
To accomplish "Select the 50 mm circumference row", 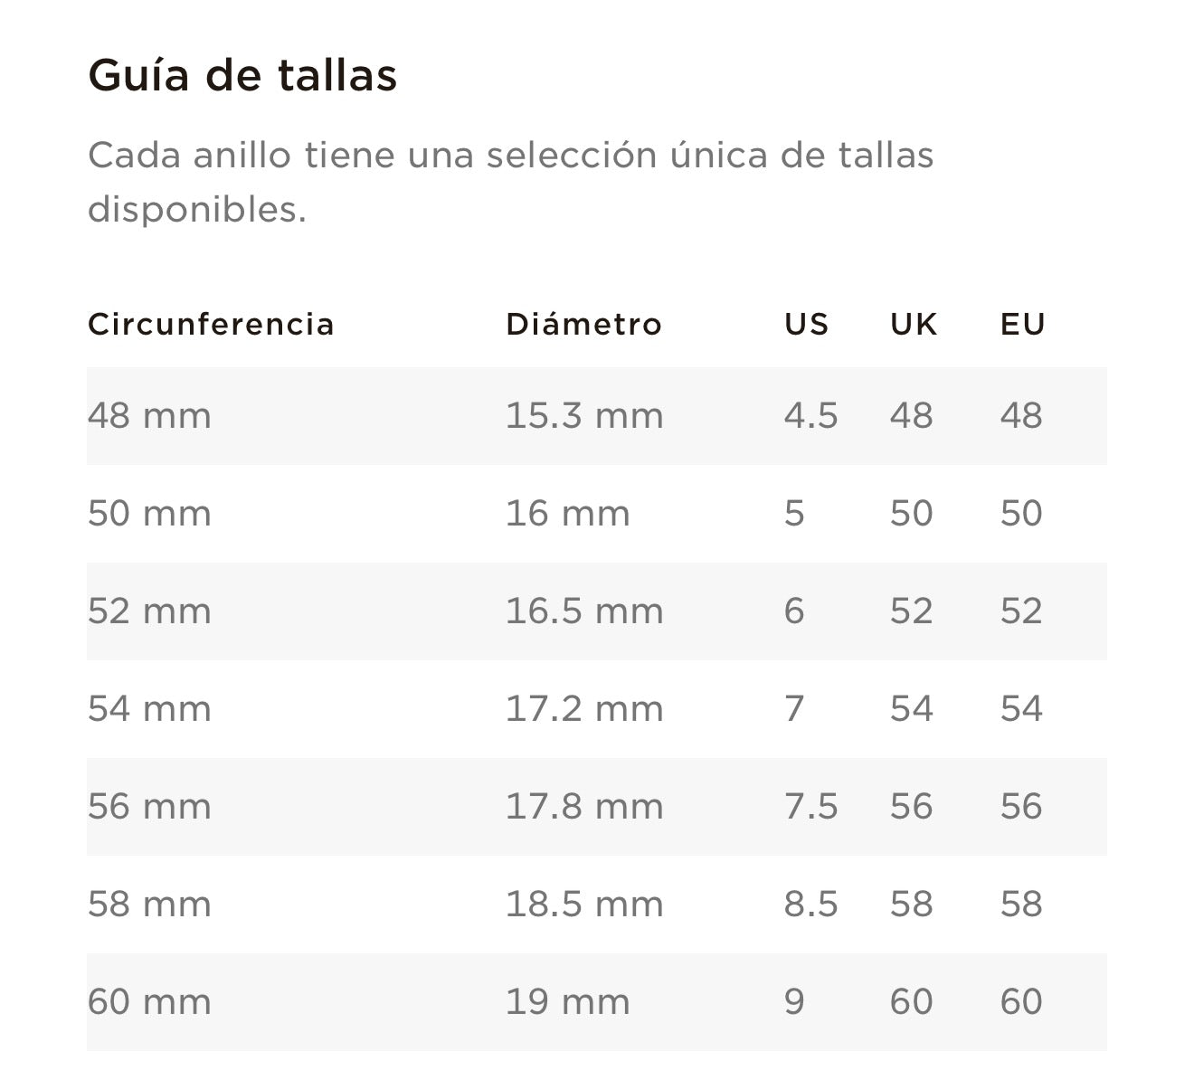I will click(597, 514).
